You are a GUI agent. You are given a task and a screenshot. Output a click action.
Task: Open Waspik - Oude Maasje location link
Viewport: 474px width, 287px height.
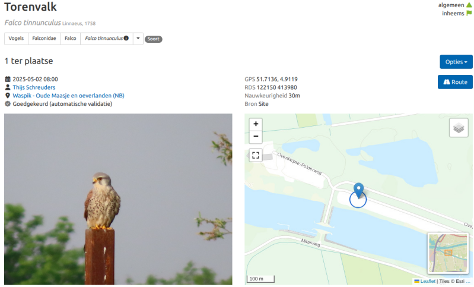tap(68, 95)
